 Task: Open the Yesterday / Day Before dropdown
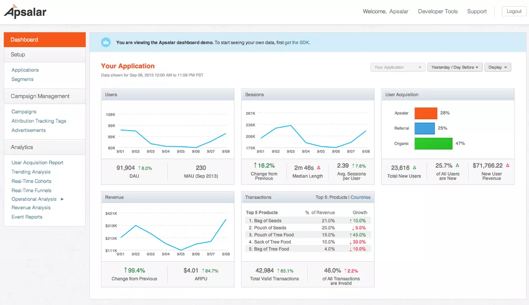(x=455, y=67)
